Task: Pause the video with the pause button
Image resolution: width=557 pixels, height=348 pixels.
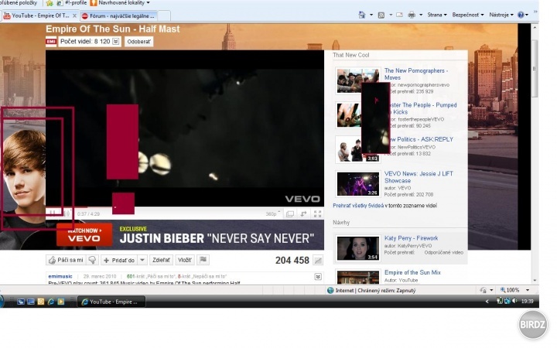Action: pos(53,213)
